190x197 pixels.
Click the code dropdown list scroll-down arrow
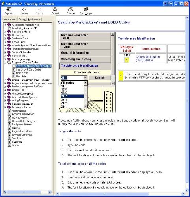[x=86, y=106]
